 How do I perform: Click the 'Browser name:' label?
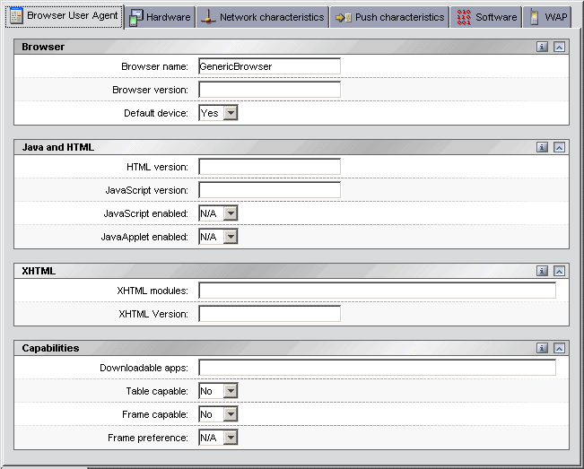pyautogui.click(x=154, y=66)
